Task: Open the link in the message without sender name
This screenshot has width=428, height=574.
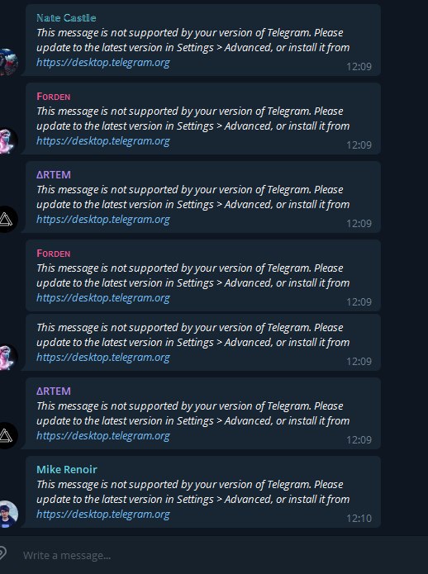Action: 103,358
